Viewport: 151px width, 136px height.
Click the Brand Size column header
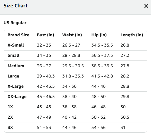tap(18, 35)
